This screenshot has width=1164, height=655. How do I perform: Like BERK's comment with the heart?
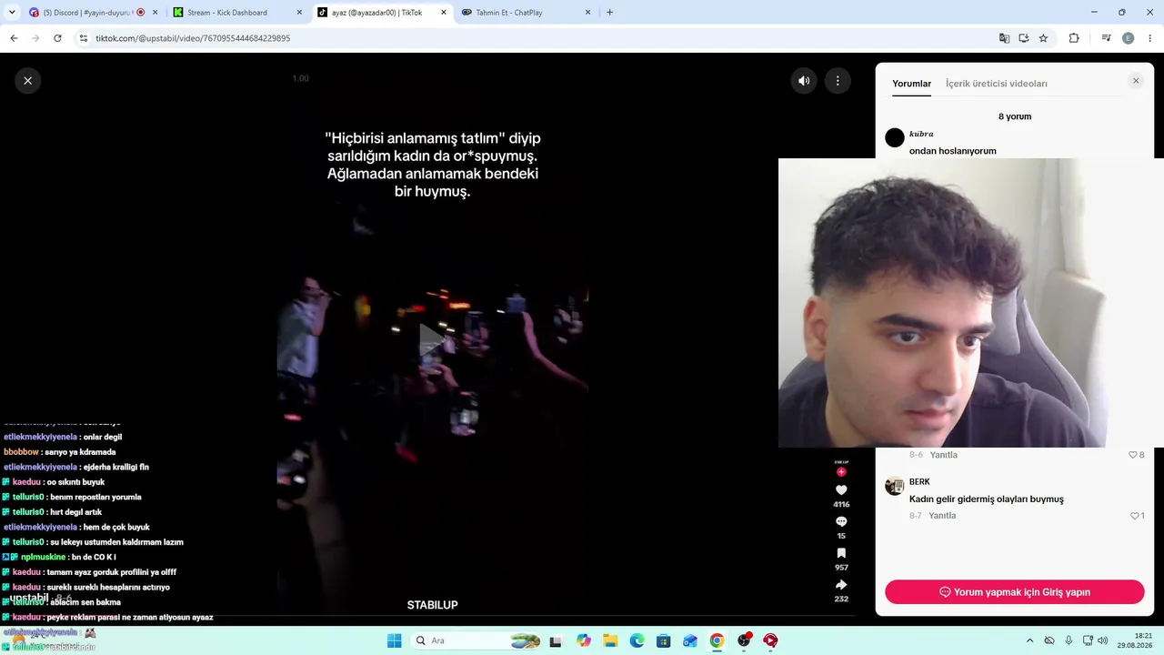pos(1135,516)
